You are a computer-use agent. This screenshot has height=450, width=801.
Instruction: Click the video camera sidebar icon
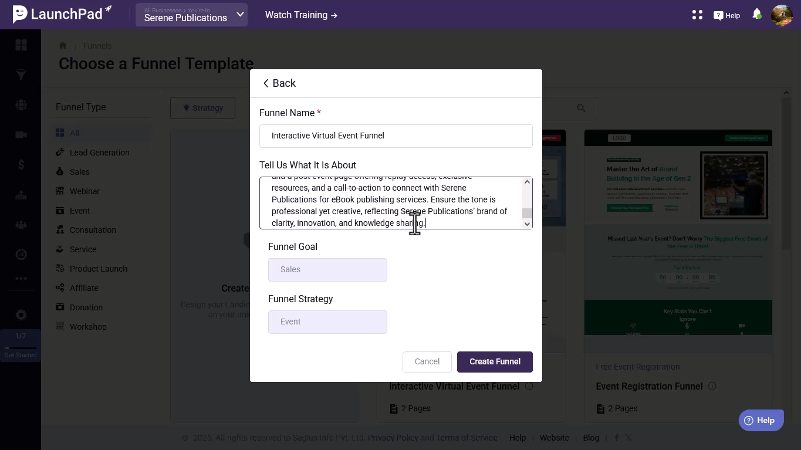click(21, 135)
